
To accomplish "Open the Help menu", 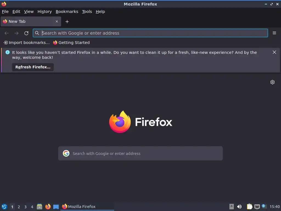I will pyautogui.click(x=100, y=12).
